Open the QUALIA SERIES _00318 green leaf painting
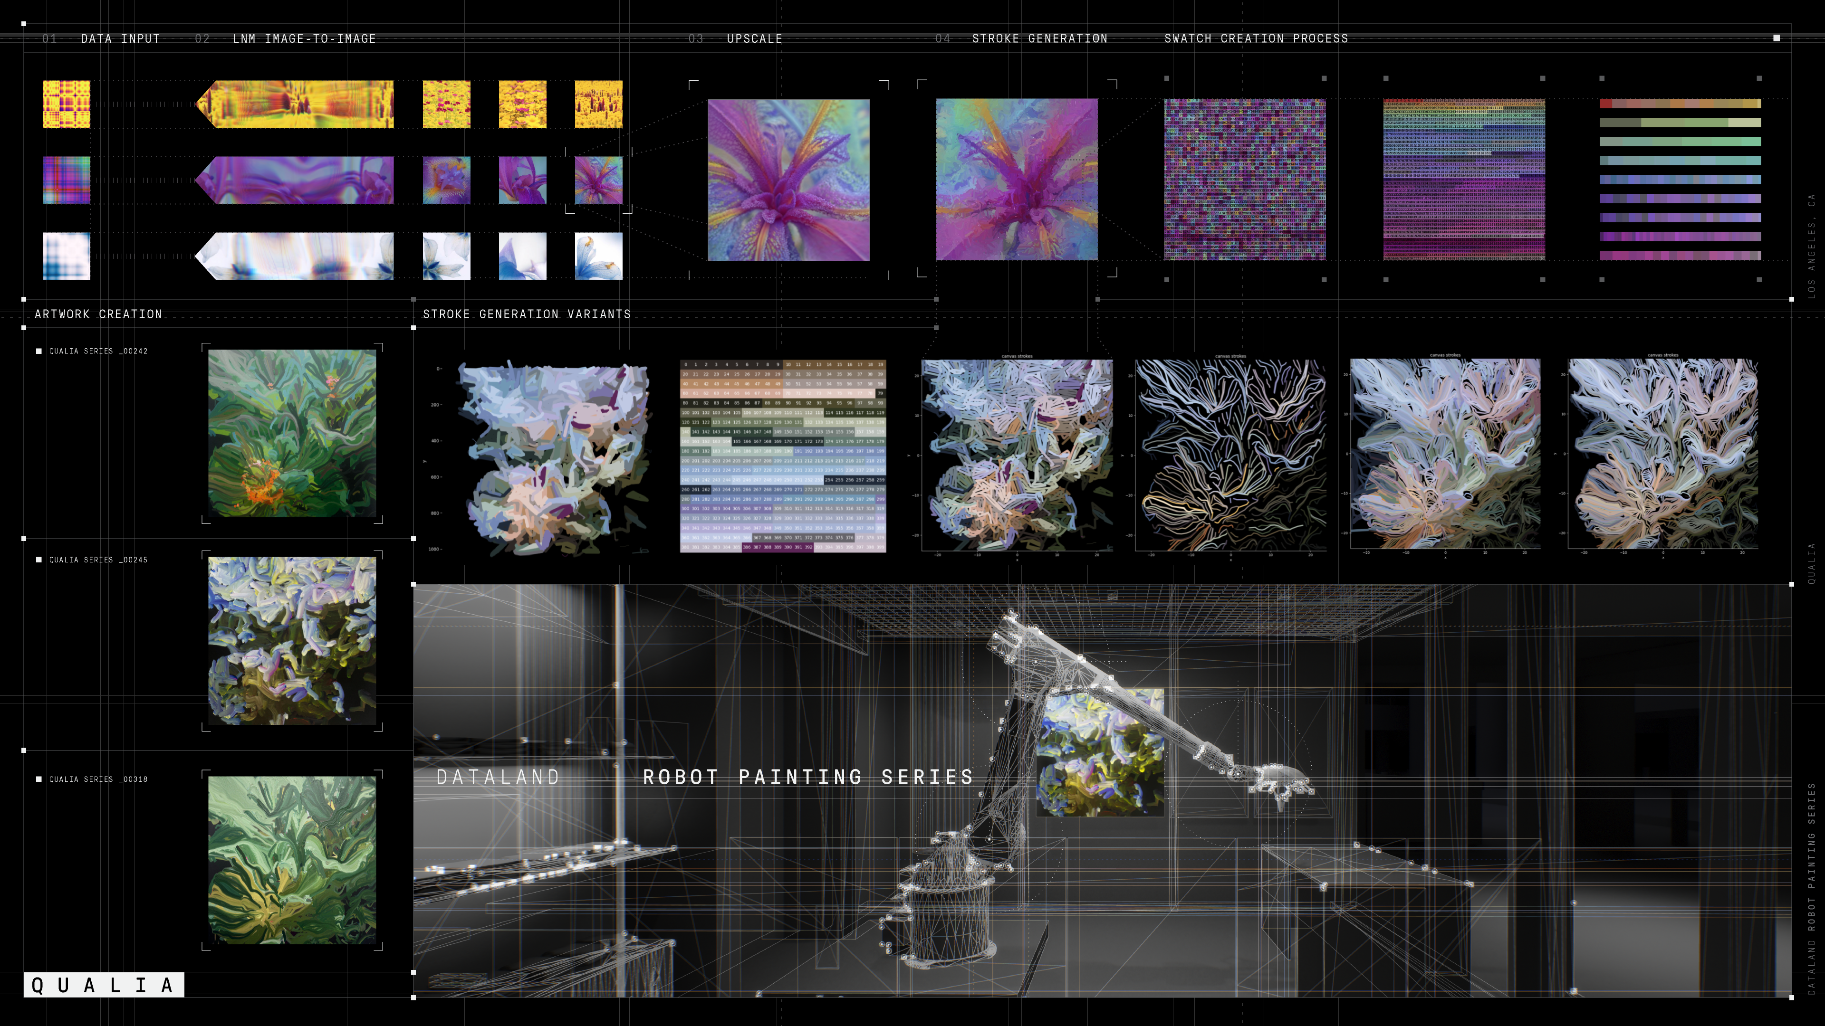The width and height of the screenshot is (1825, 1026). point(292,860)
